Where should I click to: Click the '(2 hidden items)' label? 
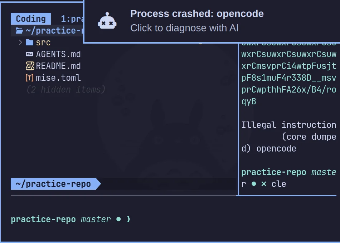tap(66, 89)
